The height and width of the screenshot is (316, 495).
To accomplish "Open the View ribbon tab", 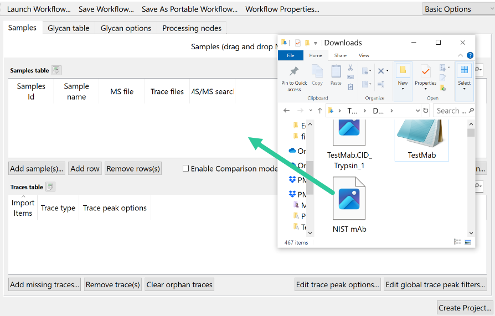I will coord(364,55).
